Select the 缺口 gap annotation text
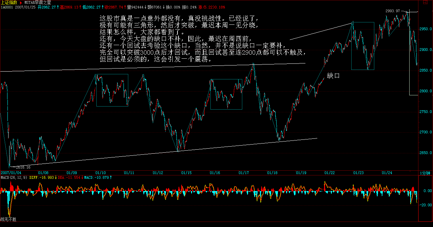 pyautogui.click(x=333, y=76)
